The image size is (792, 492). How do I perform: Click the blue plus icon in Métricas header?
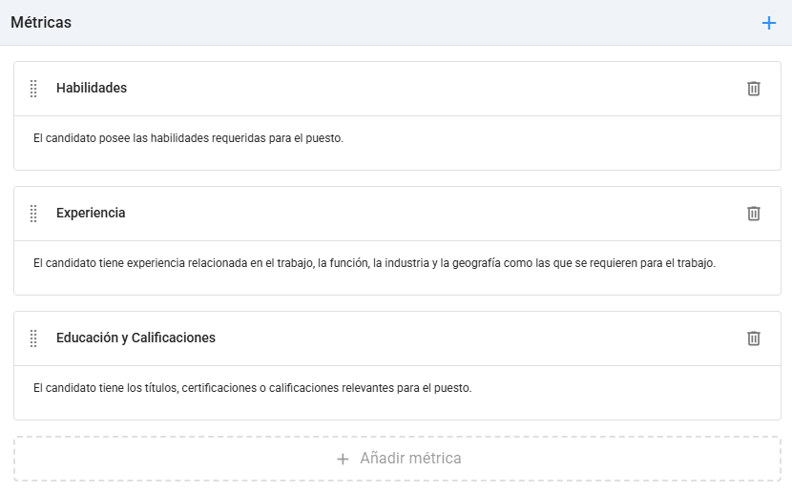768,23
